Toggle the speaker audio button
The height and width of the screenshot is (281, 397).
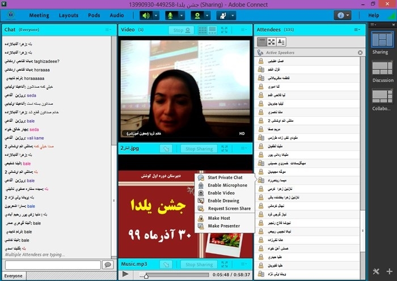(147, 15)
